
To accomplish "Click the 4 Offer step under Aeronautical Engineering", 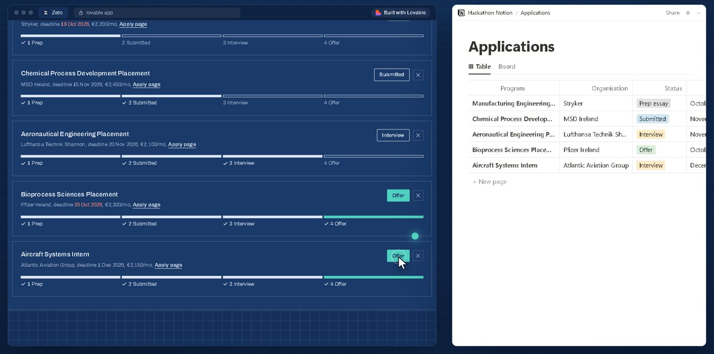I will point(373,161).
